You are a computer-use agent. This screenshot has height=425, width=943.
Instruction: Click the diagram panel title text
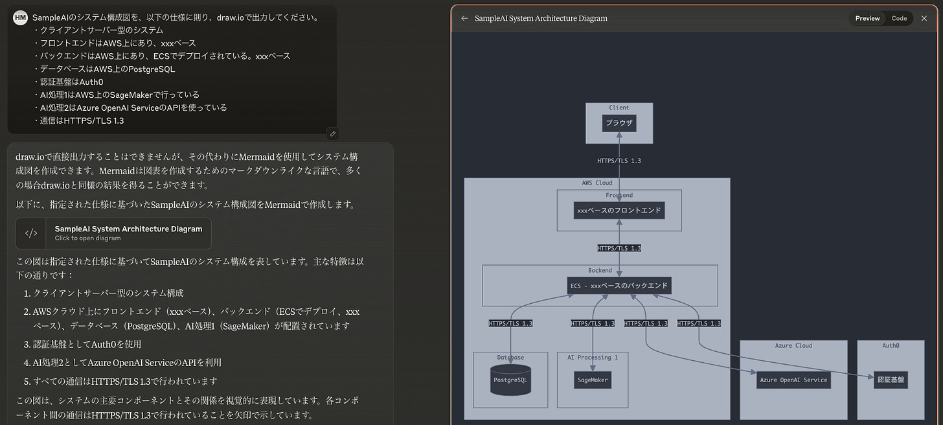pyautogui.click(x=541, y=18)
